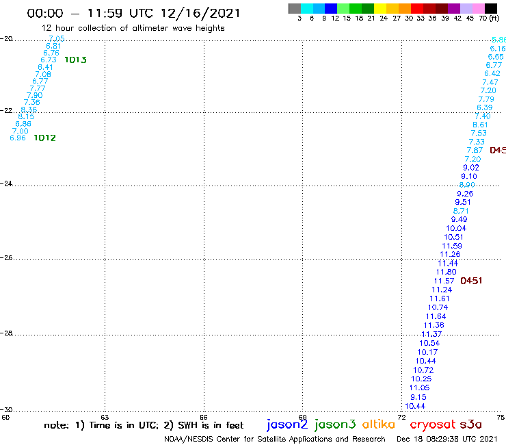The image size is (506, 445).
Task: Click the green time label '1012'
Action: [45, 138]
